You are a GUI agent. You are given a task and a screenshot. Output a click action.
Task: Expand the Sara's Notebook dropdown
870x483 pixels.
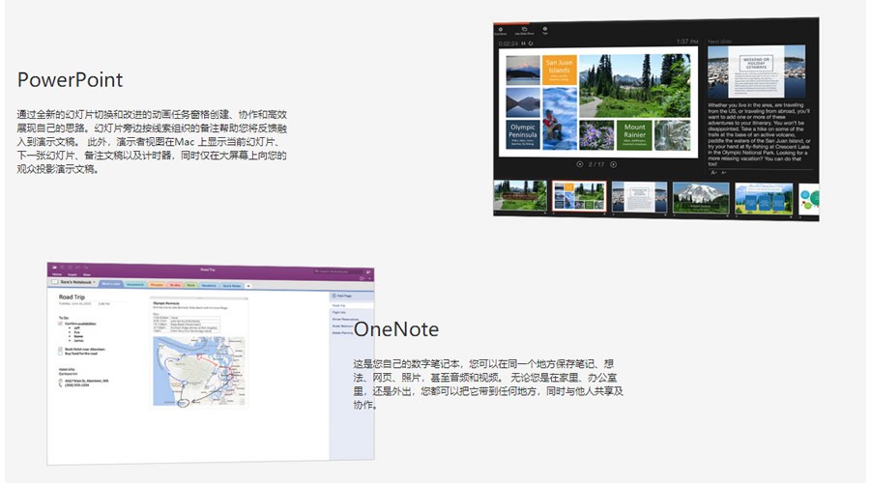click(96, 282)
